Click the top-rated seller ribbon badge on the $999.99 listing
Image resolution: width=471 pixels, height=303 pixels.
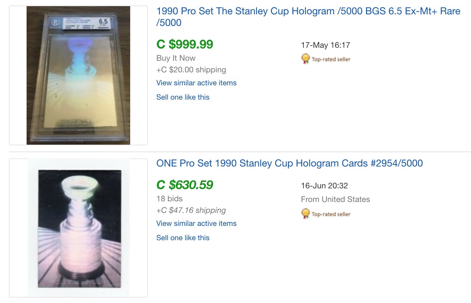pos(305,59)
